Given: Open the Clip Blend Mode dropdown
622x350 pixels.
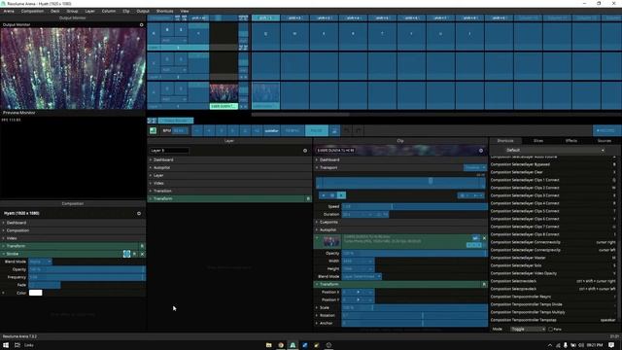Looking at the screenshot, I should pyautogui.click(x=362, y=276).
